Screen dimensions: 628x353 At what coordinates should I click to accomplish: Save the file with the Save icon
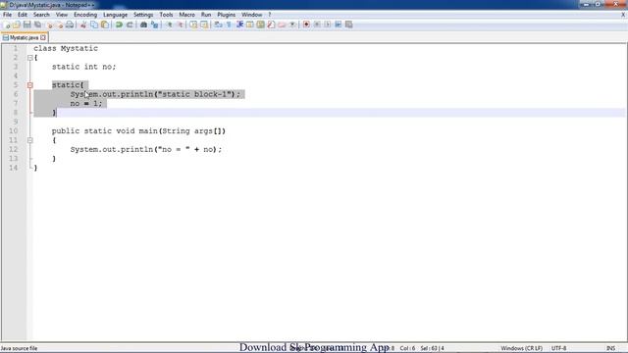(26, 25)
